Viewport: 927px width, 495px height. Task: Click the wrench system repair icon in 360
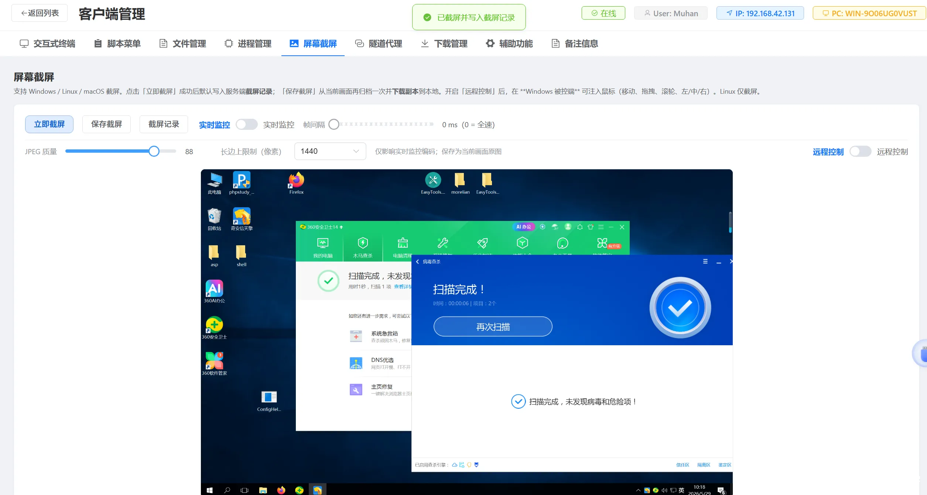[442, 243]
